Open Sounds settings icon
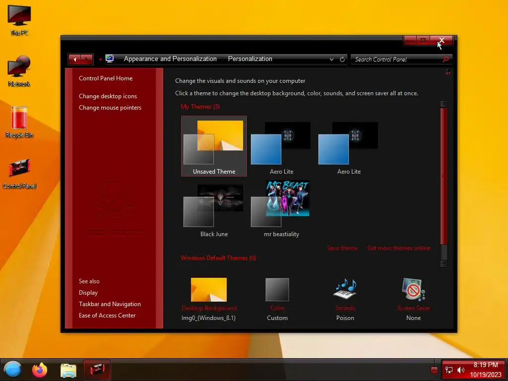The image size is (508, 381). pyautogui.click(x=345, y=289)
